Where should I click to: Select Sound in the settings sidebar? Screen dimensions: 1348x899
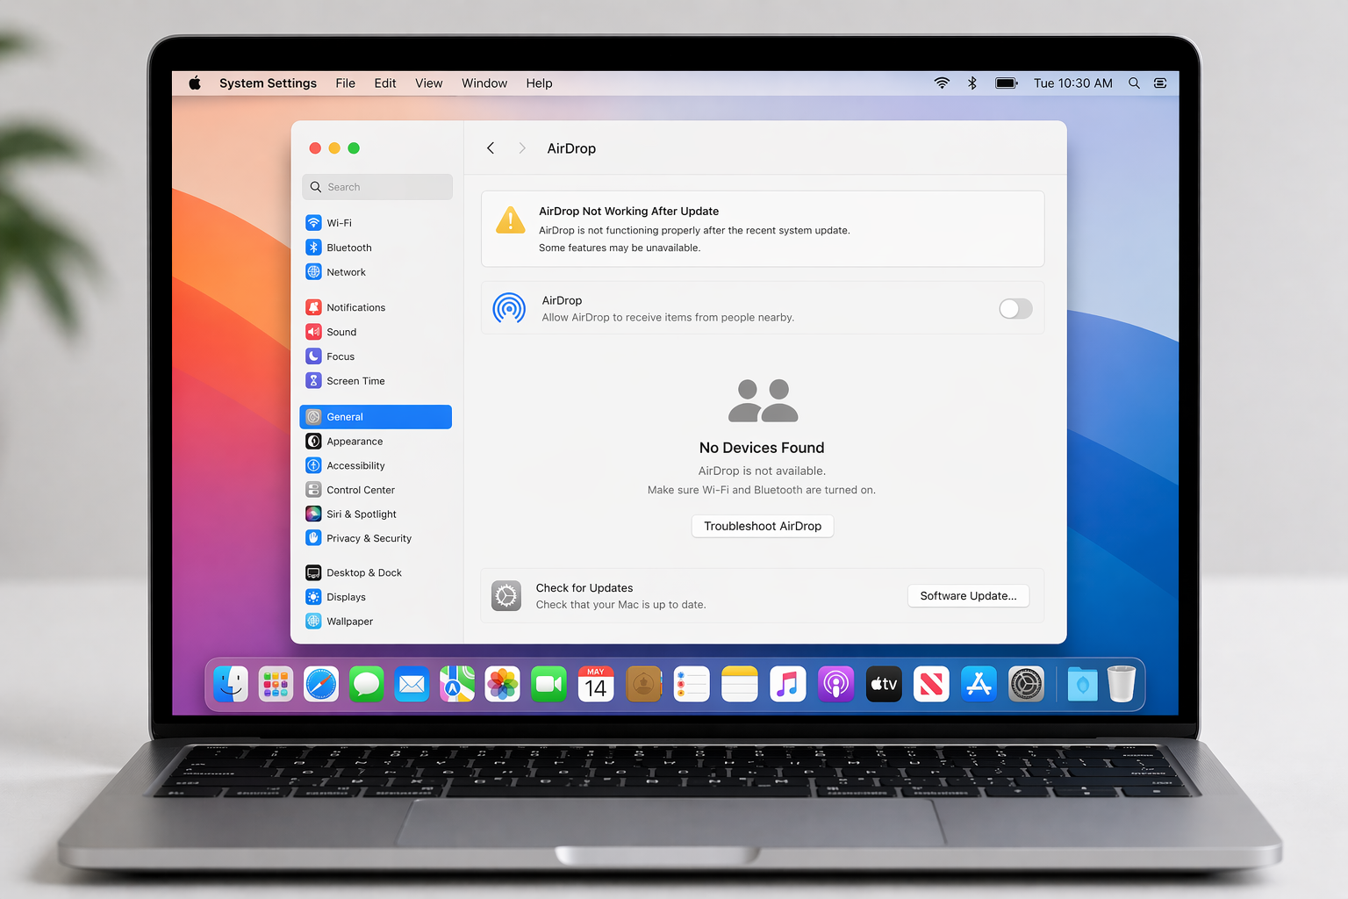[376, 332]
